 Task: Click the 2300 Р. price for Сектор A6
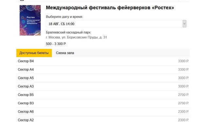[183, 112]
